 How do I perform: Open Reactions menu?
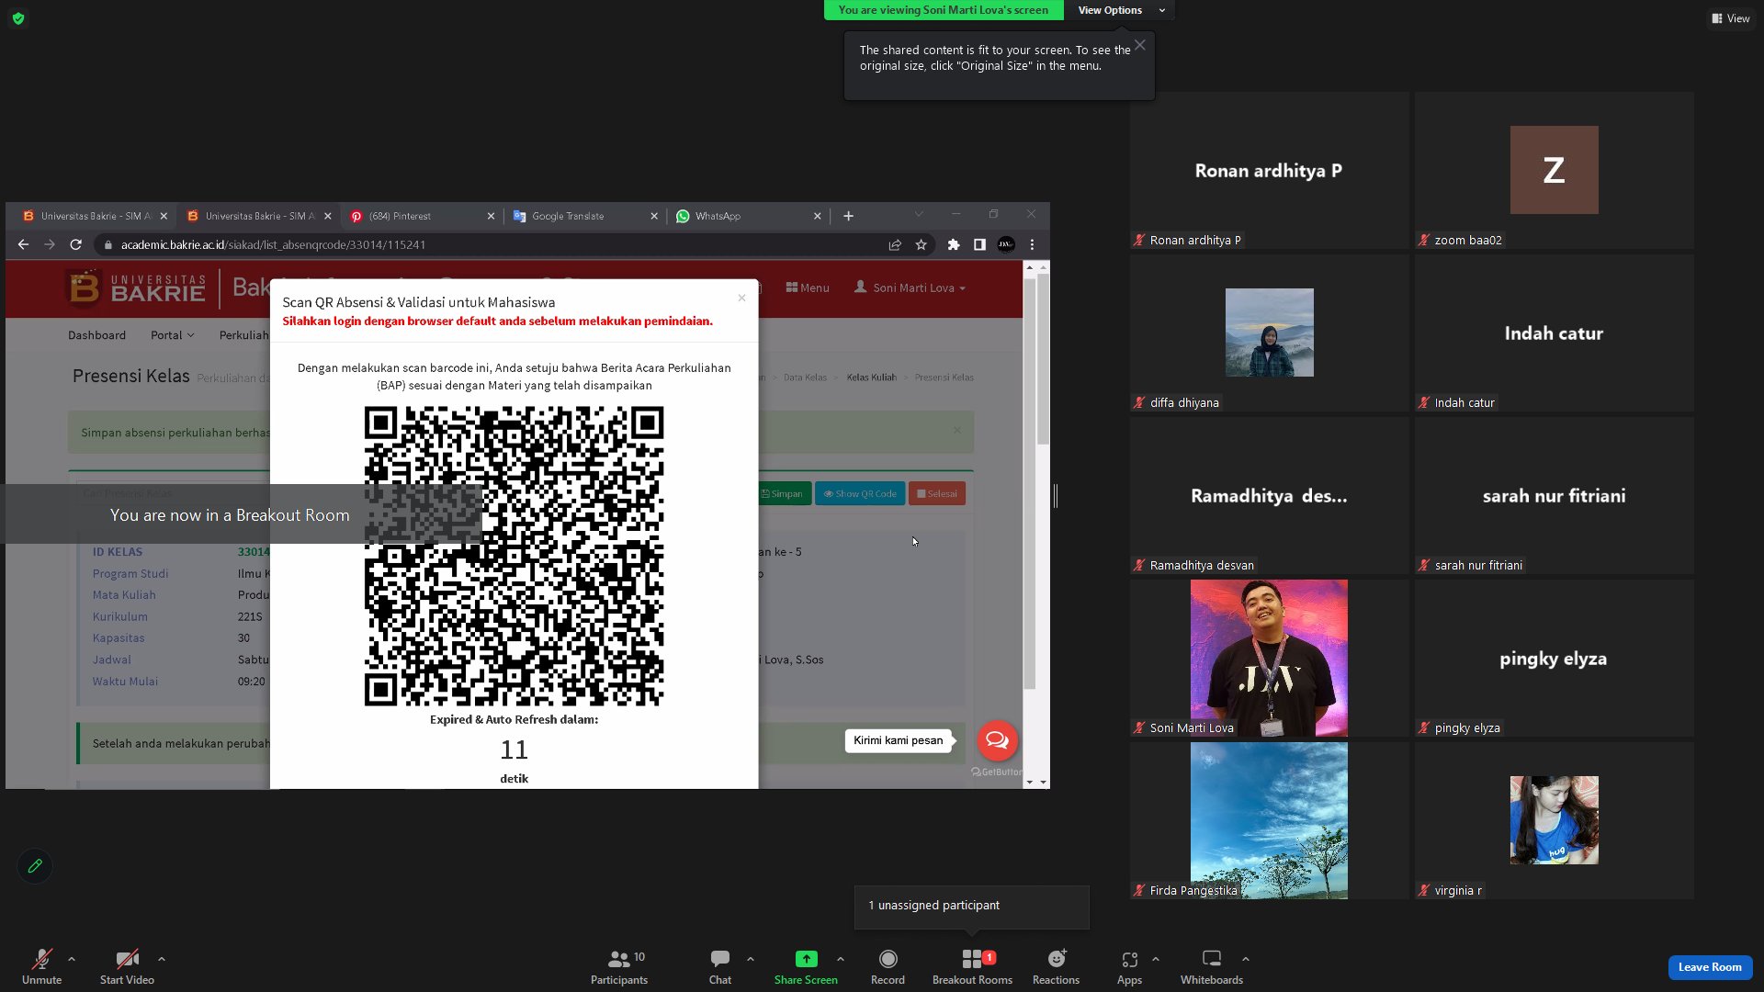[x=1056, y=966]
